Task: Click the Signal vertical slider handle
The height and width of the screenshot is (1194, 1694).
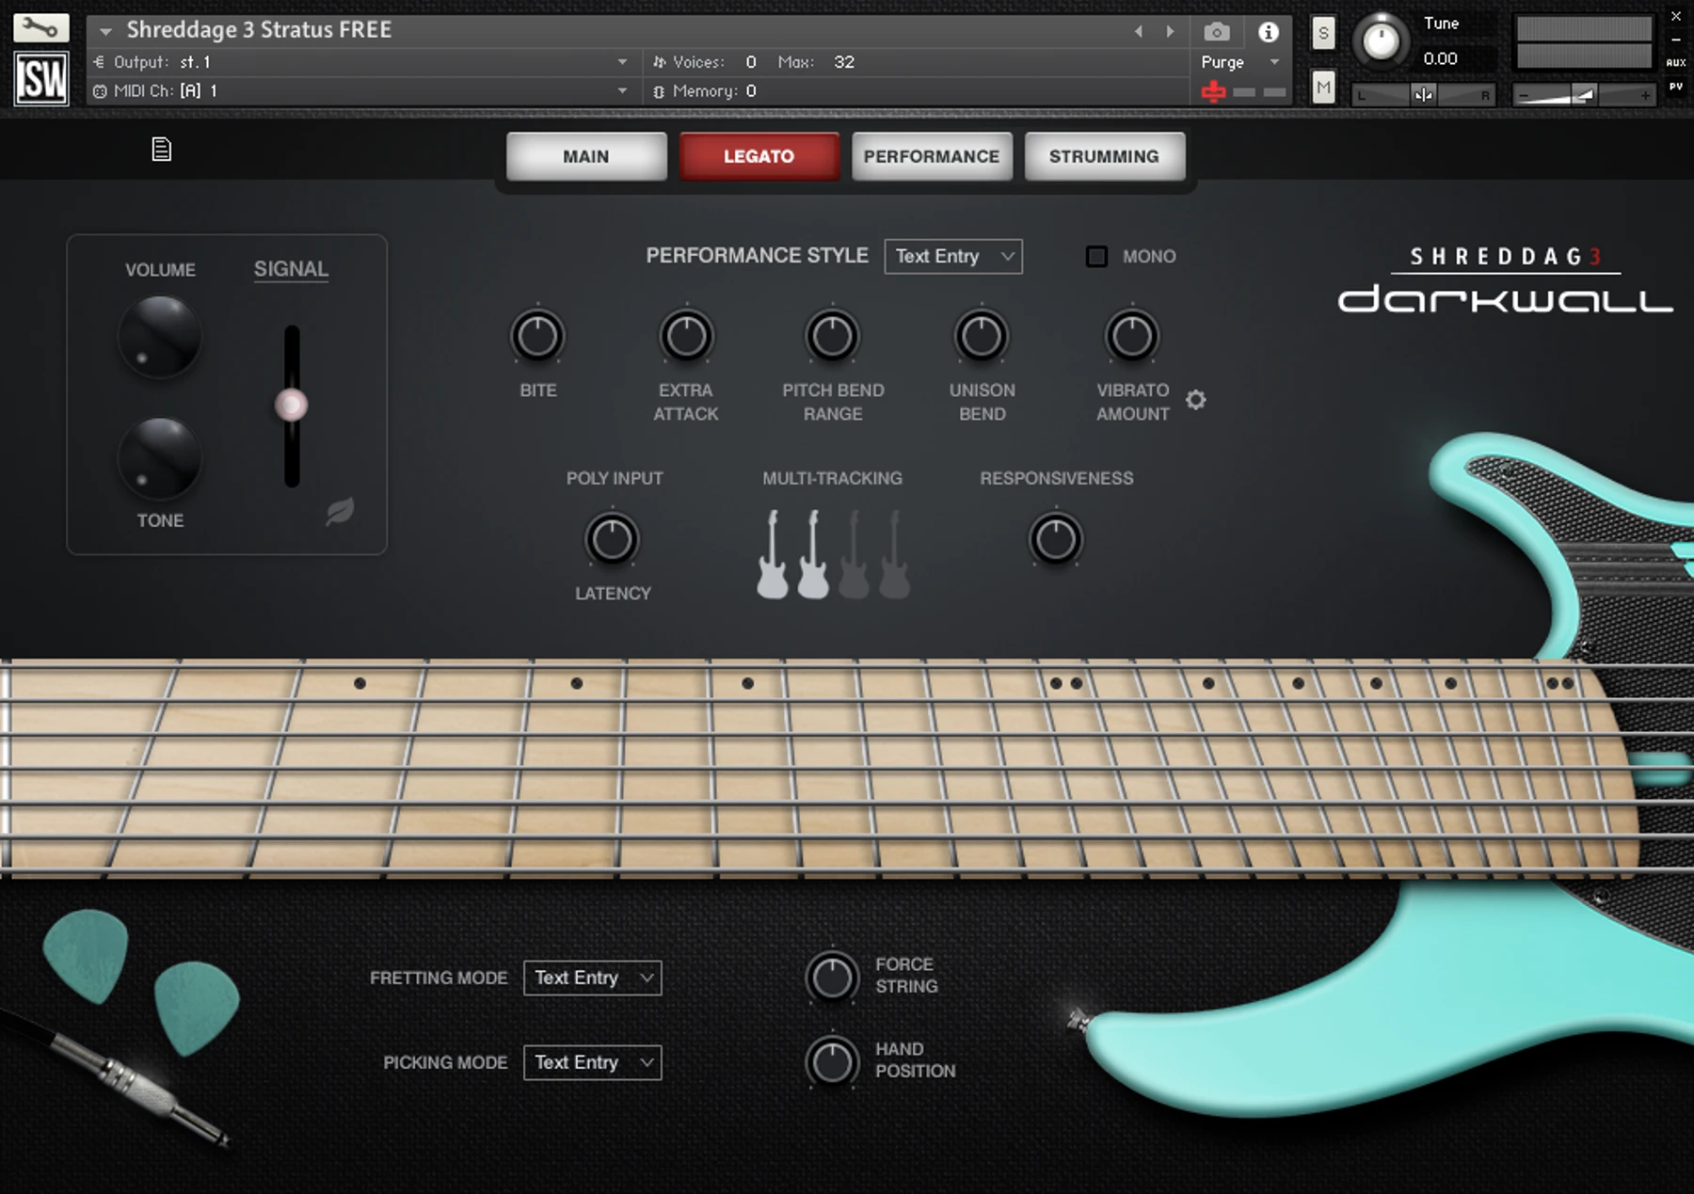Action: tap(291, 405)
